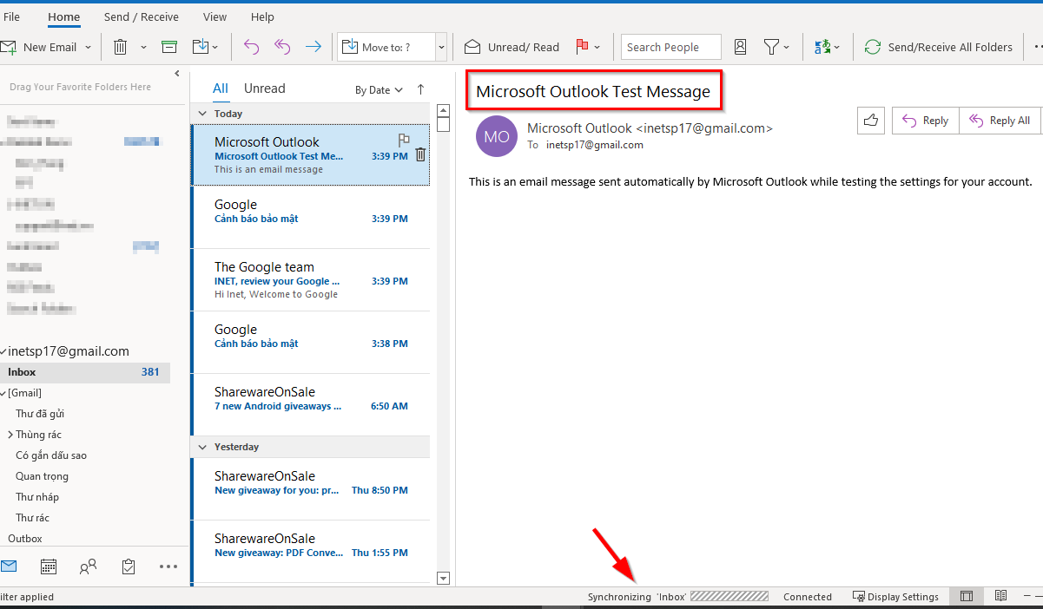Click Reply All in the reading pane
This screenshot has height=609, width=1043.
[1000, 121]
